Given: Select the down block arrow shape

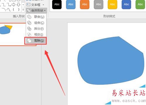Looking at the screenshot, I should pos(18,4).
